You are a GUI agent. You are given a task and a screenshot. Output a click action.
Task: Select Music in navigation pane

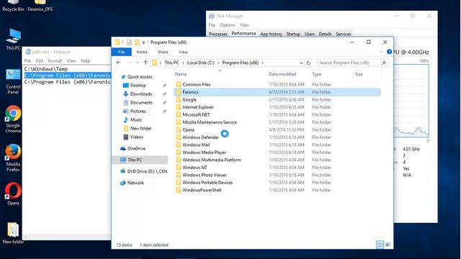click(136, 119)
